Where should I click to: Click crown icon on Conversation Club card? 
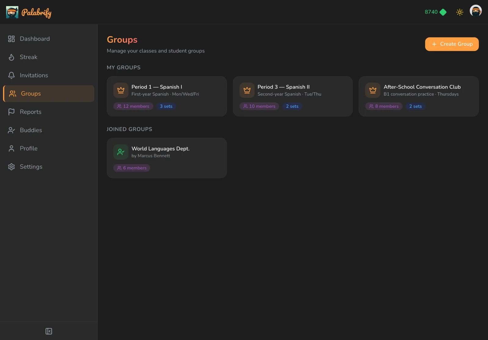373,90
